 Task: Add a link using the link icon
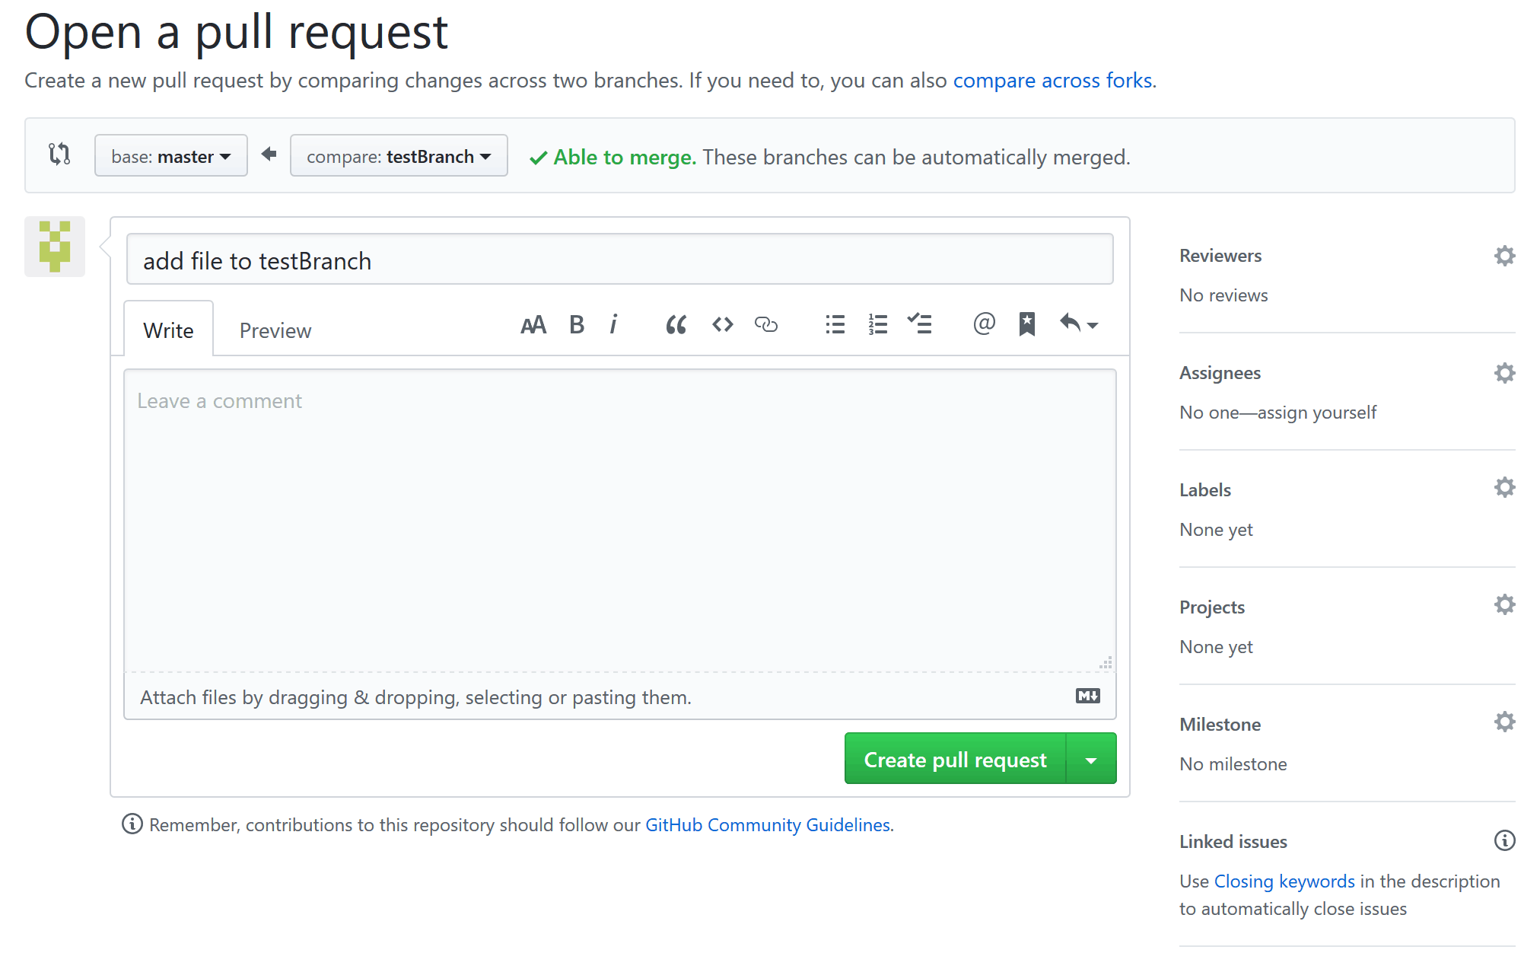[765, 325]
